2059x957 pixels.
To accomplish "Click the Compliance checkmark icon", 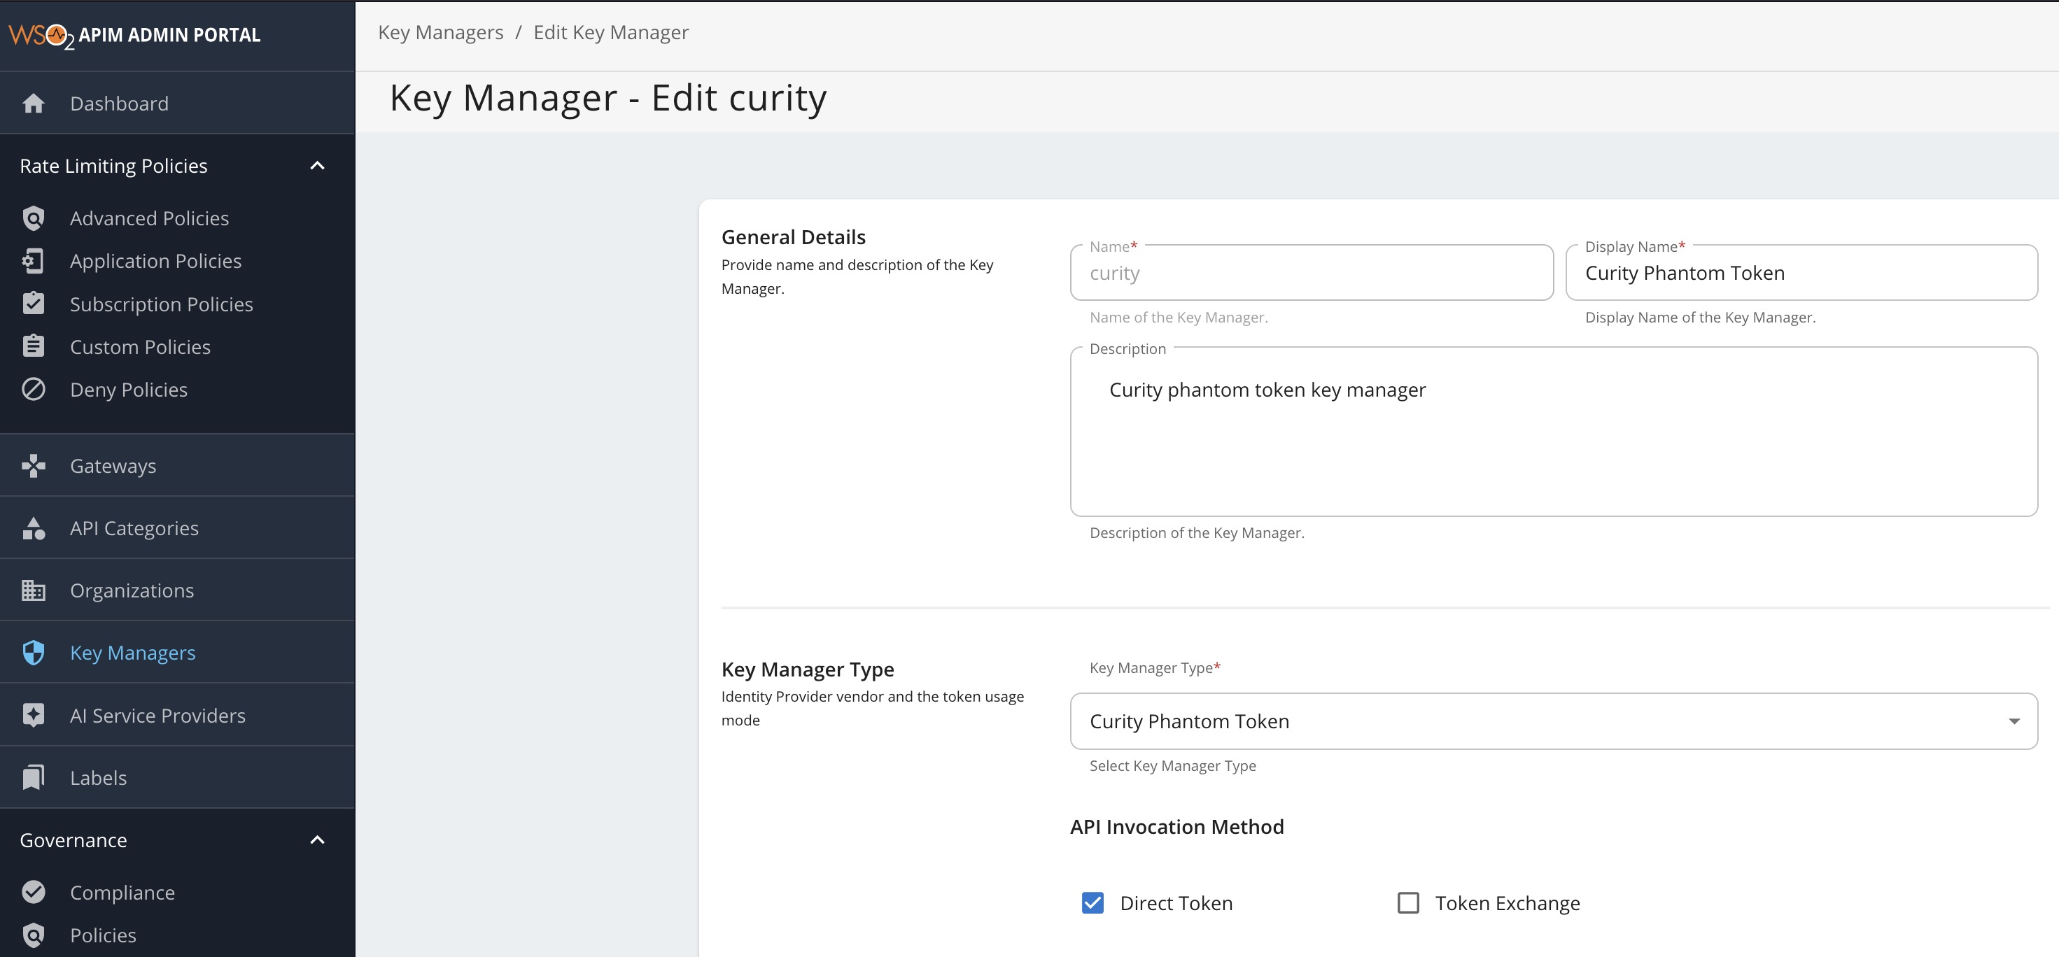I will point(34,893).
